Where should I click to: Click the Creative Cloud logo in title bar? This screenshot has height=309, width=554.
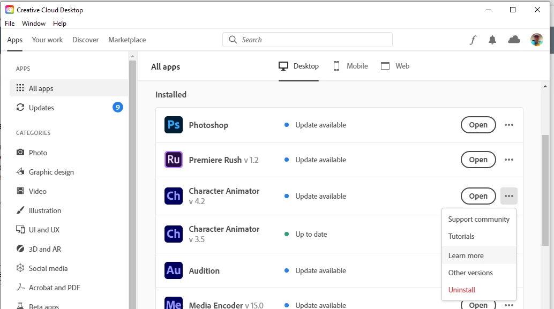click(x=10, y=10)
